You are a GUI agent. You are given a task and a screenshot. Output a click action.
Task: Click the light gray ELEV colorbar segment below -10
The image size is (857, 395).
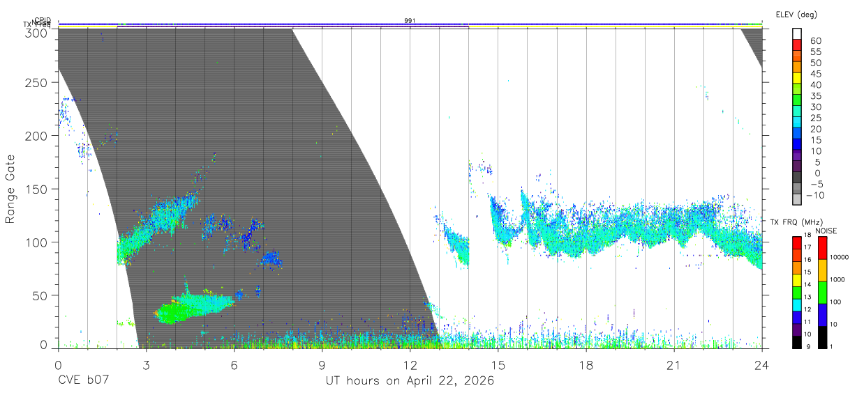point(798,200)
